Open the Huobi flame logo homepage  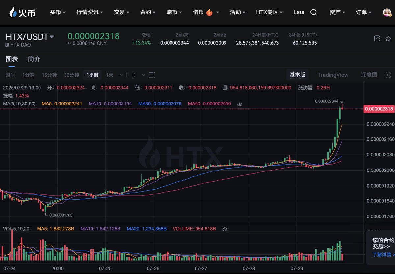(x=22, y=12)
